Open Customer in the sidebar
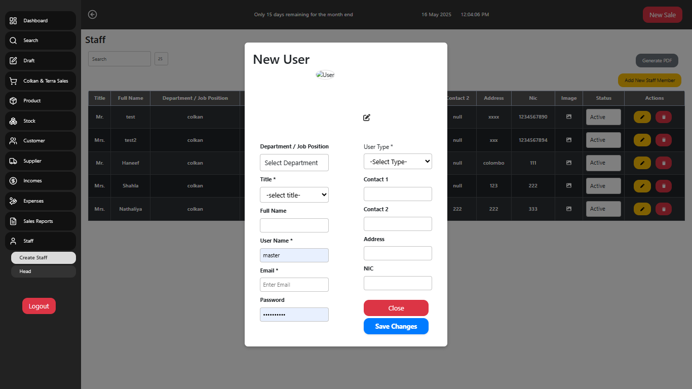This screenshot has width=692, height=389. 41,141
